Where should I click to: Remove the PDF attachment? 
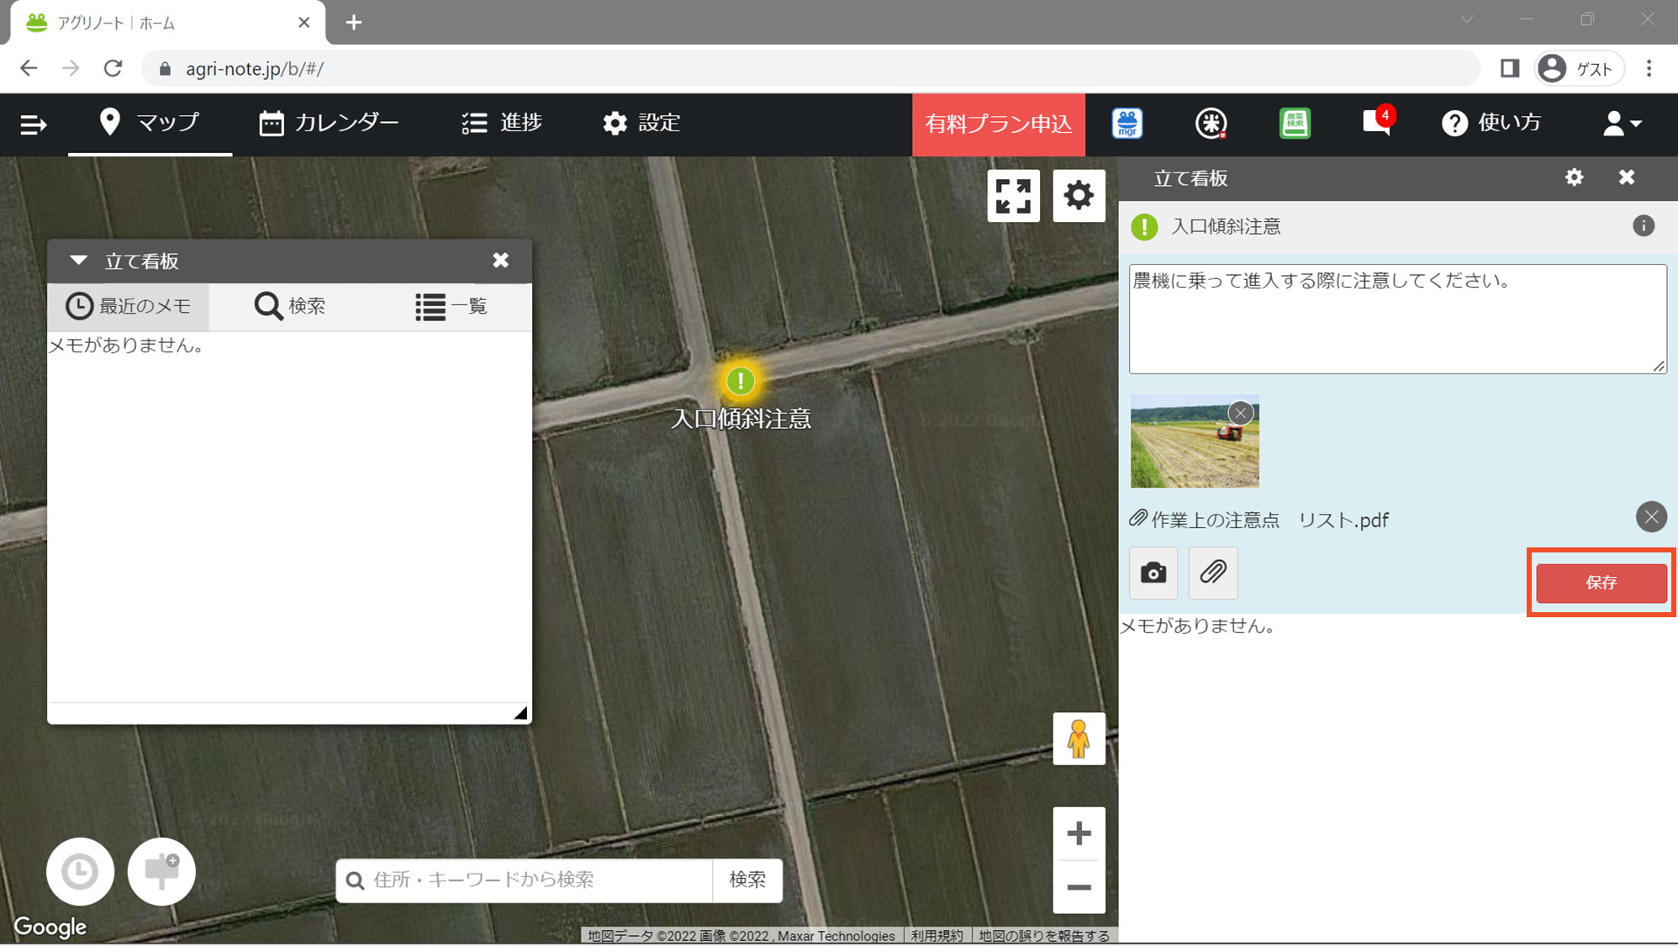coord(1651,517)
